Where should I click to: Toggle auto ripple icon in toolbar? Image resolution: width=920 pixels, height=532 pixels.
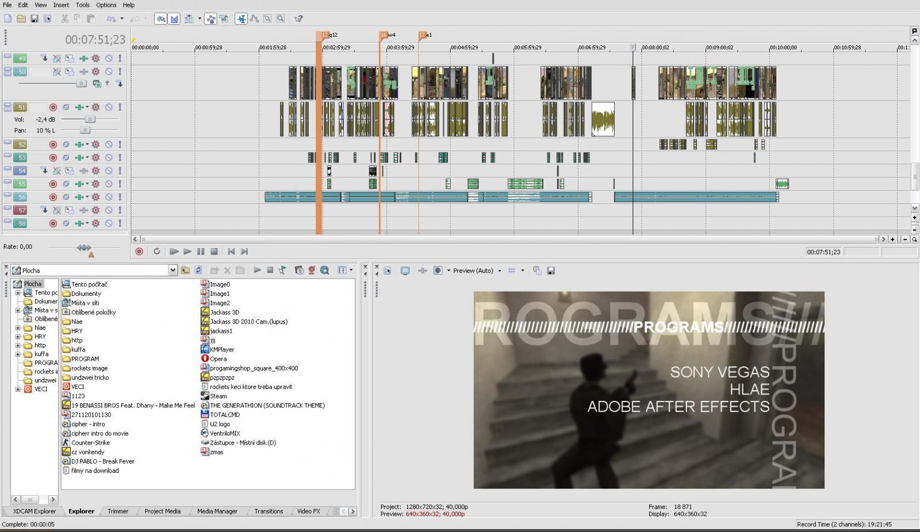click(x=189, y=19)
